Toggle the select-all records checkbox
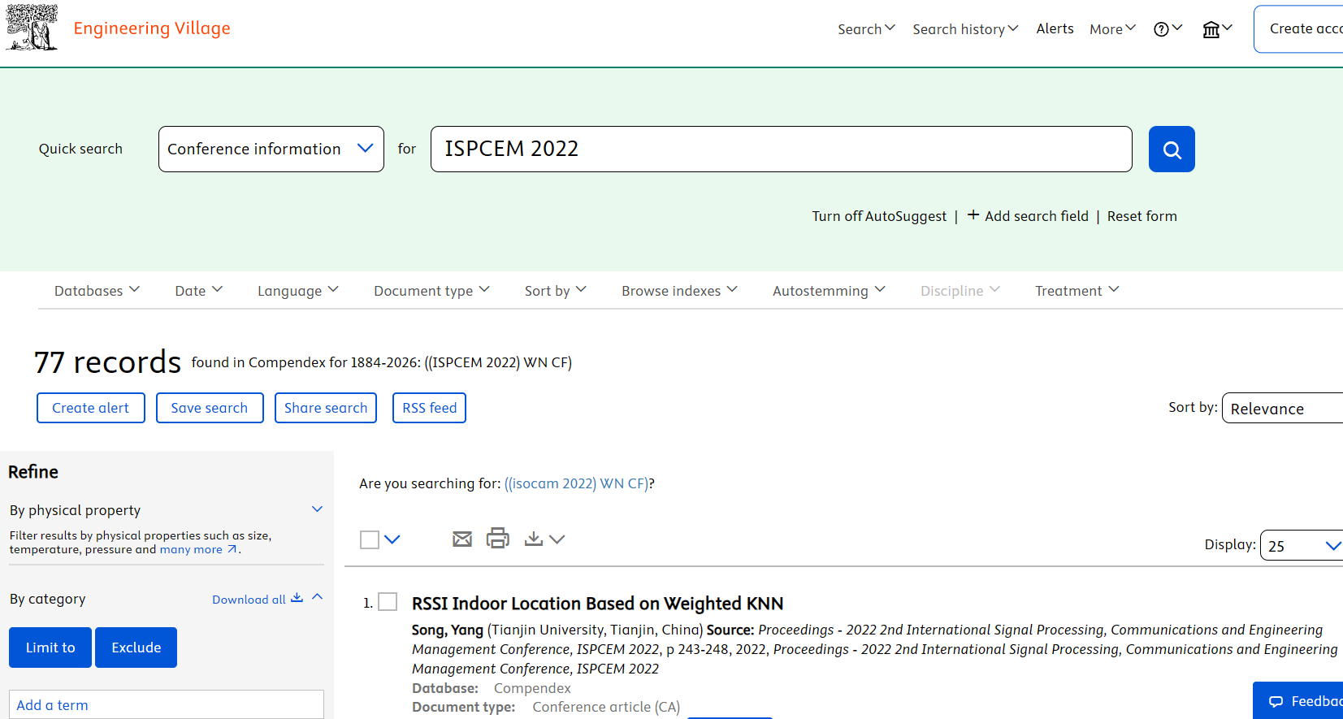Screen dimensions: 1343x719 370,539
